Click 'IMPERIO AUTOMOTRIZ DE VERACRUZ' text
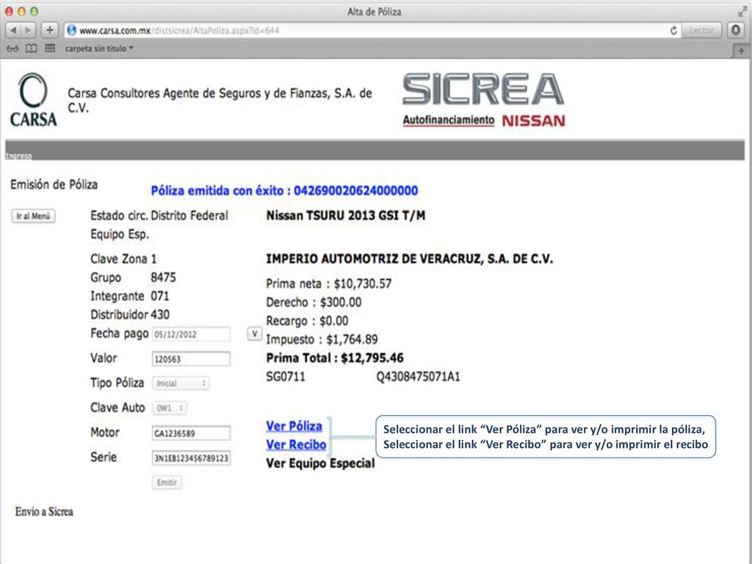 pyautogui.click(x=374, y=259)
